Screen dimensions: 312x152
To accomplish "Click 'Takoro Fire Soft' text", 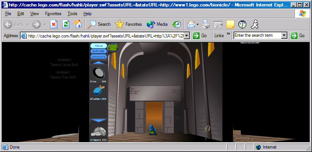I will [63, 77].
